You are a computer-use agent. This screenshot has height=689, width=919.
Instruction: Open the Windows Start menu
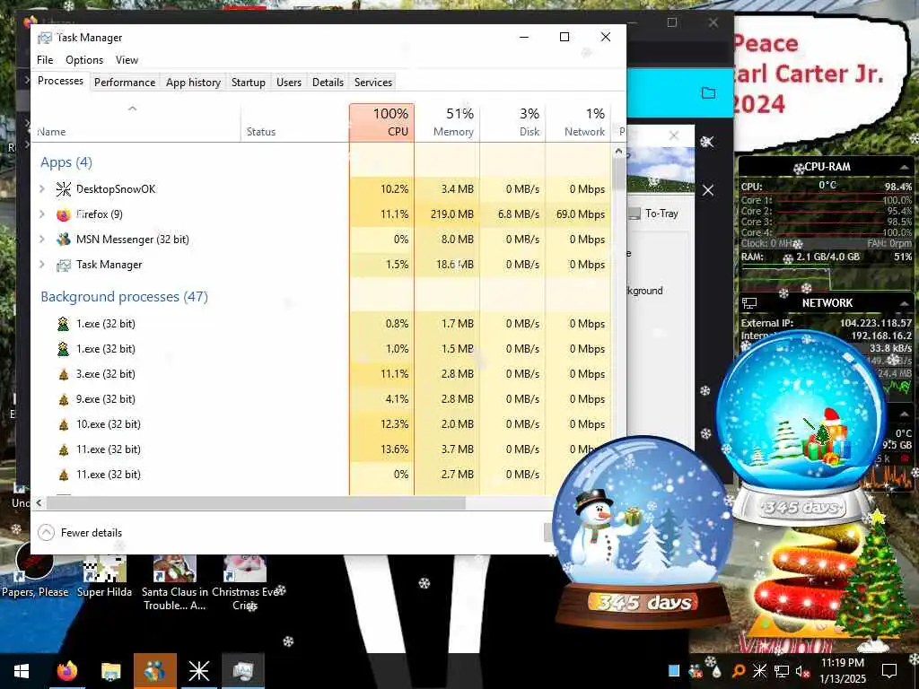tap(22, 671)
